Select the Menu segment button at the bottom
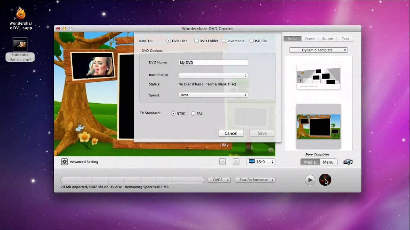The image size is (410, 230). pyautogui.click(x=328, y=162)
